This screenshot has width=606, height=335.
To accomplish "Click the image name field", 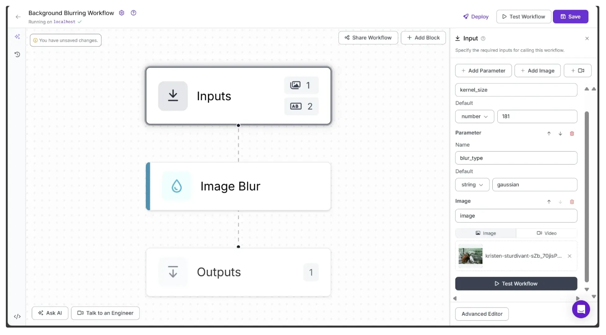I will [x=516, y=216].
